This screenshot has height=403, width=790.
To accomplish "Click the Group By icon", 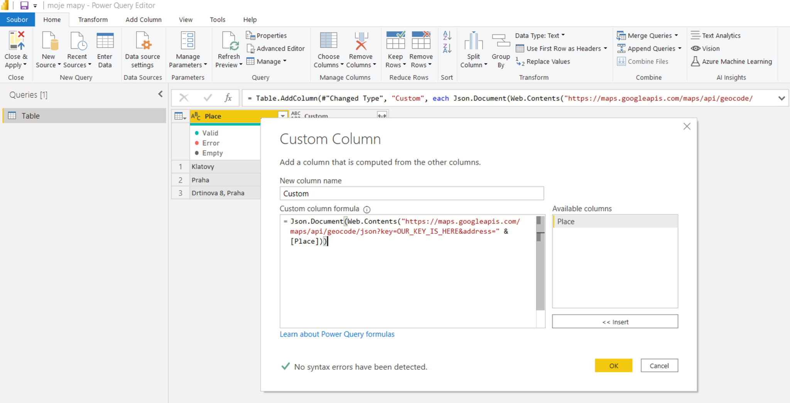I will [501, 41].
